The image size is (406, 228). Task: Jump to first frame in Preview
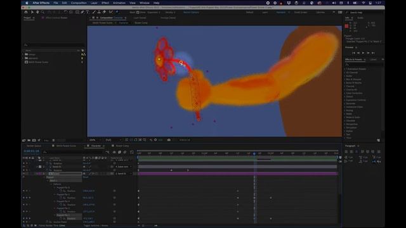click(353, 53)
